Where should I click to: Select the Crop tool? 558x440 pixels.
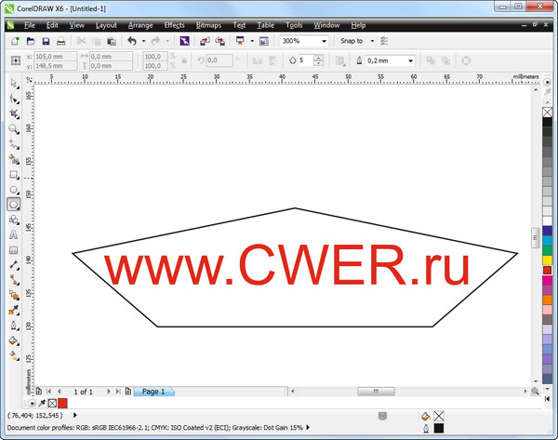14,113
